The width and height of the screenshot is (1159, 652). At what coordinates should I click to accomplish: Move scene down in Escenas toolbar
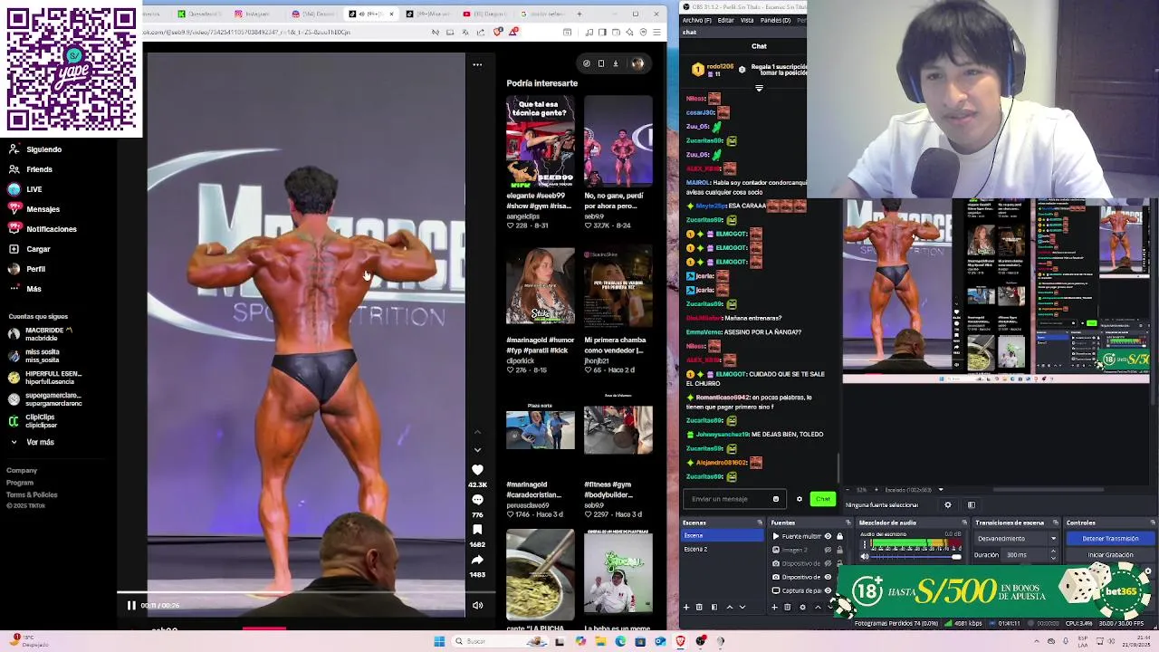(x=742, y=608)
